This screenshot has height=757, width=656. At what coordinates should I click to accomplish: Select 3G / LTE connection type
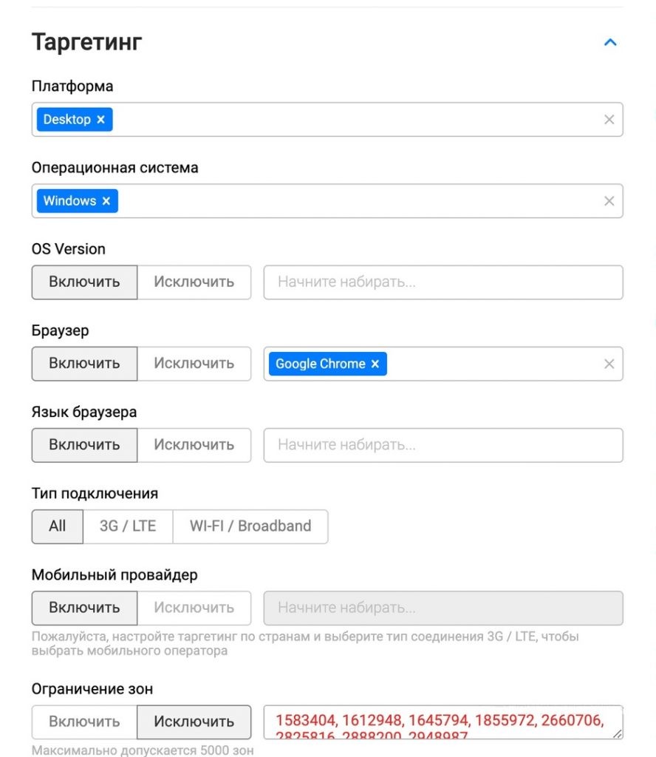[x=128, y=526]
